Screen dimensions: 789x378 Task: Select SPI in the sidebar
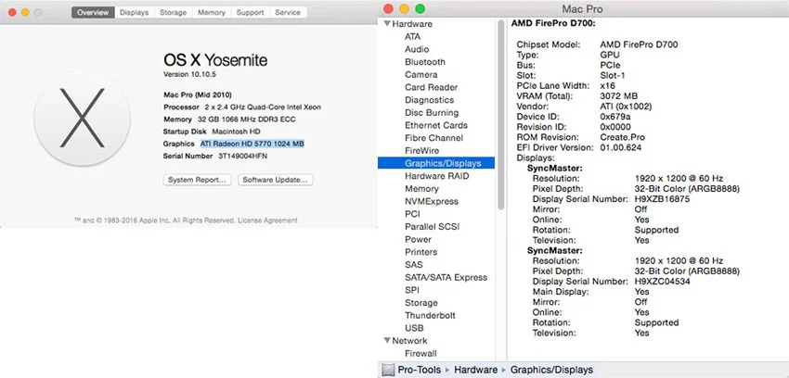pos(412,290)
